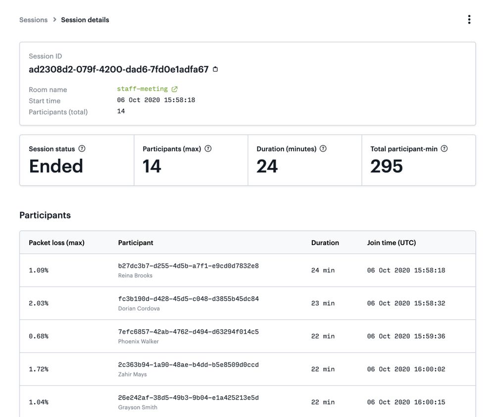
Task: Navigate back via the Sessions breadcrumb link
Action: click(x=33, y=20)
